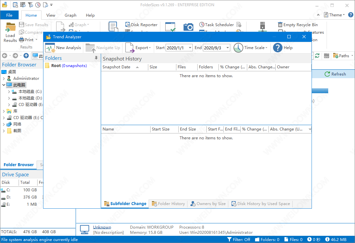This screenshot has height=243, width=355.
Task: Expand the 本地磁盘 (C:) node
Action: point(9,92)
